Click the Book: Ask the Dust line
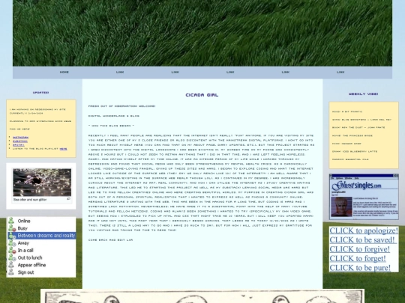This screenshot has height=303, width=405. tap(358, 127)
